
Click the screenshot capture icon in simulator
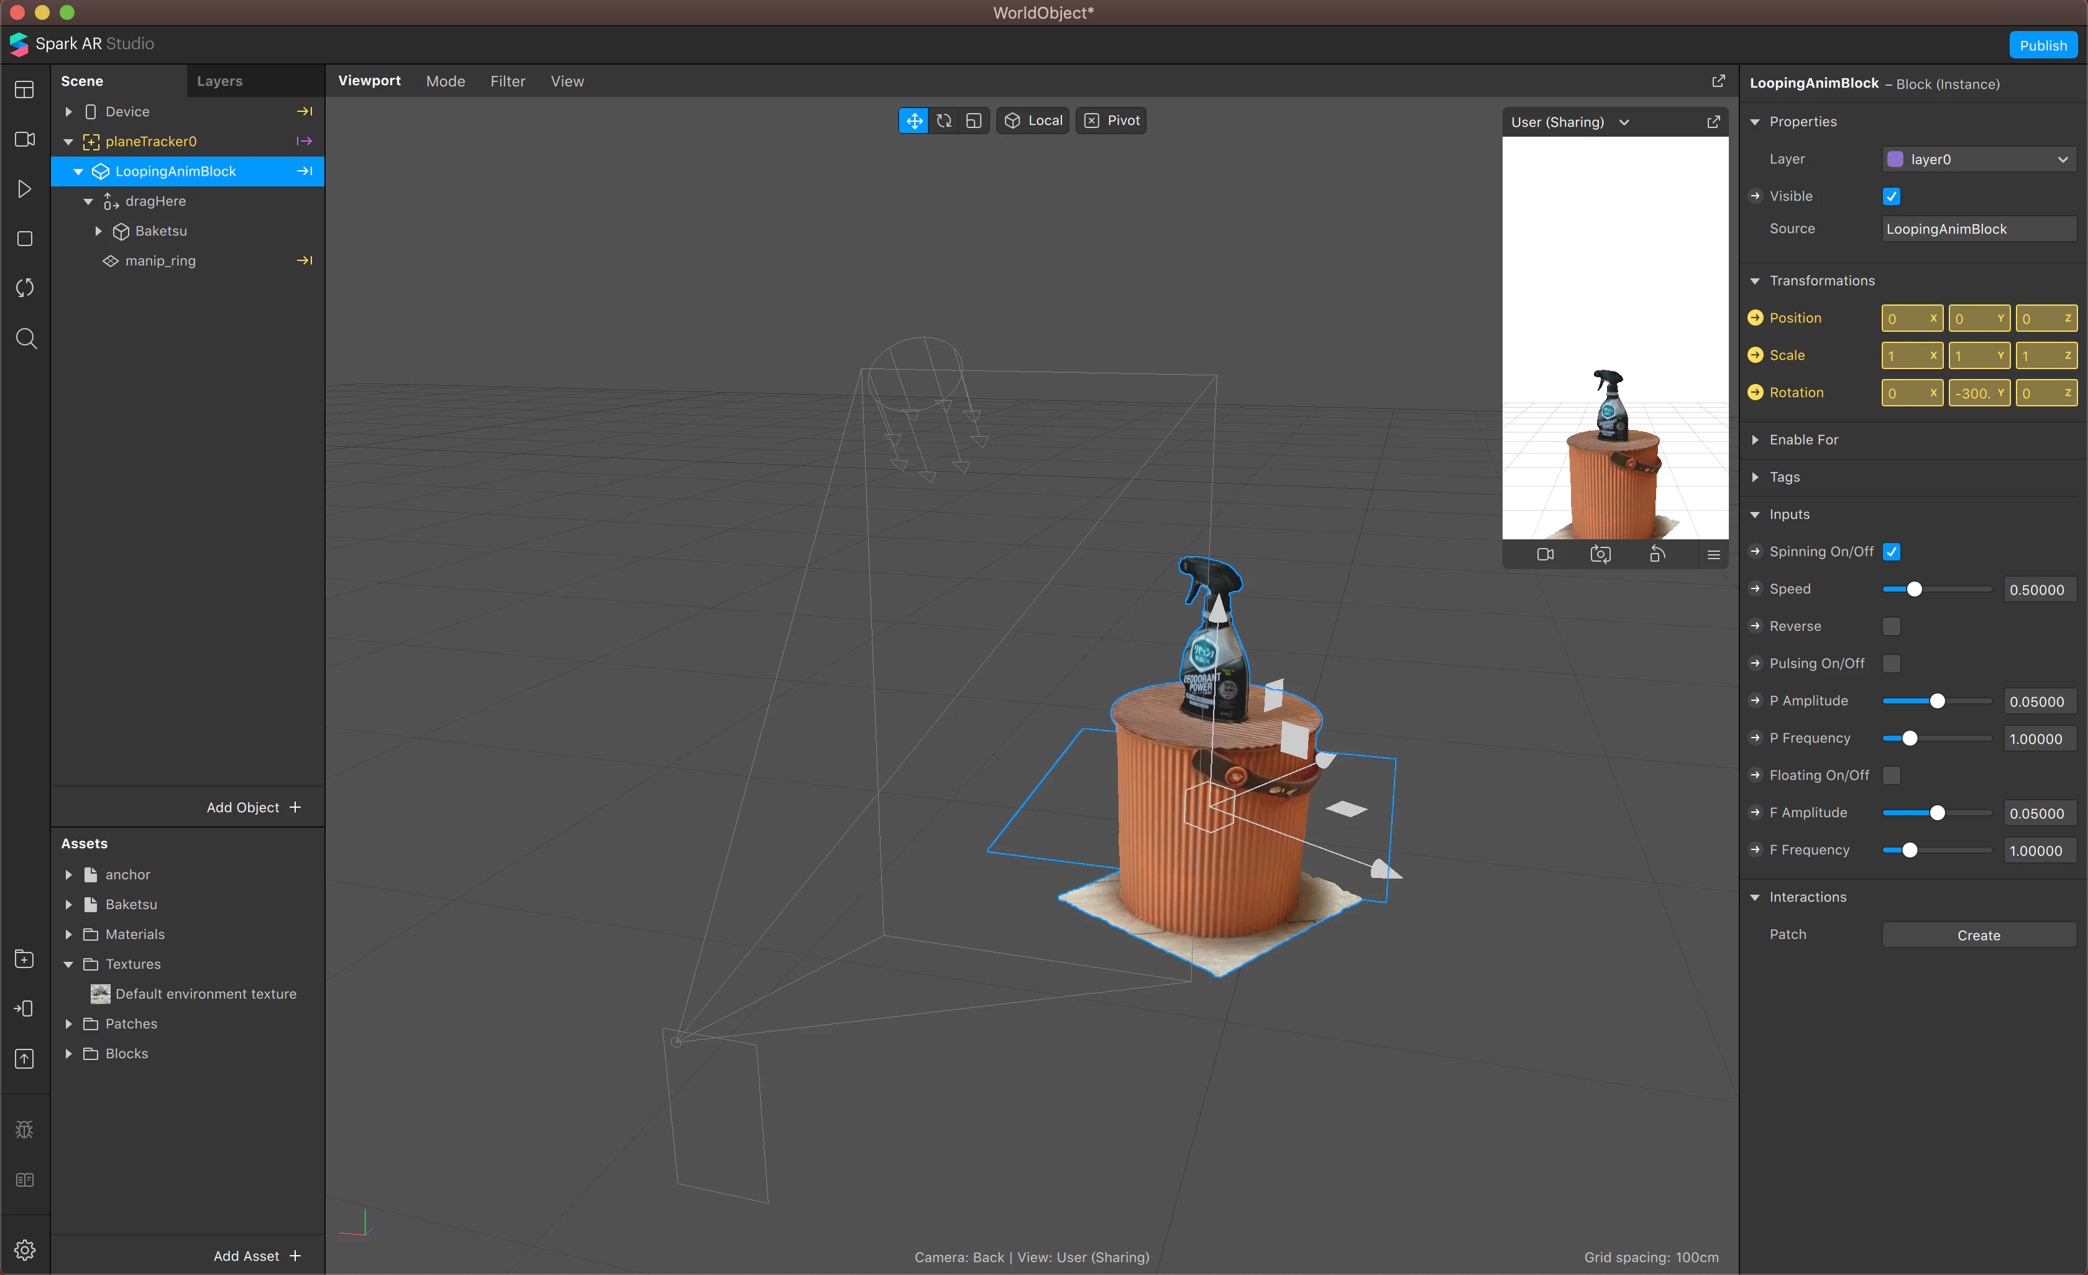[x=1600, y=555]
